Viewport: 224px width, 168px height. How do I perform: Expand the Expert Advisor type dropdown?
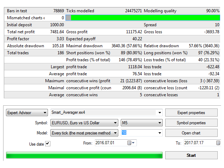(27, 113)
